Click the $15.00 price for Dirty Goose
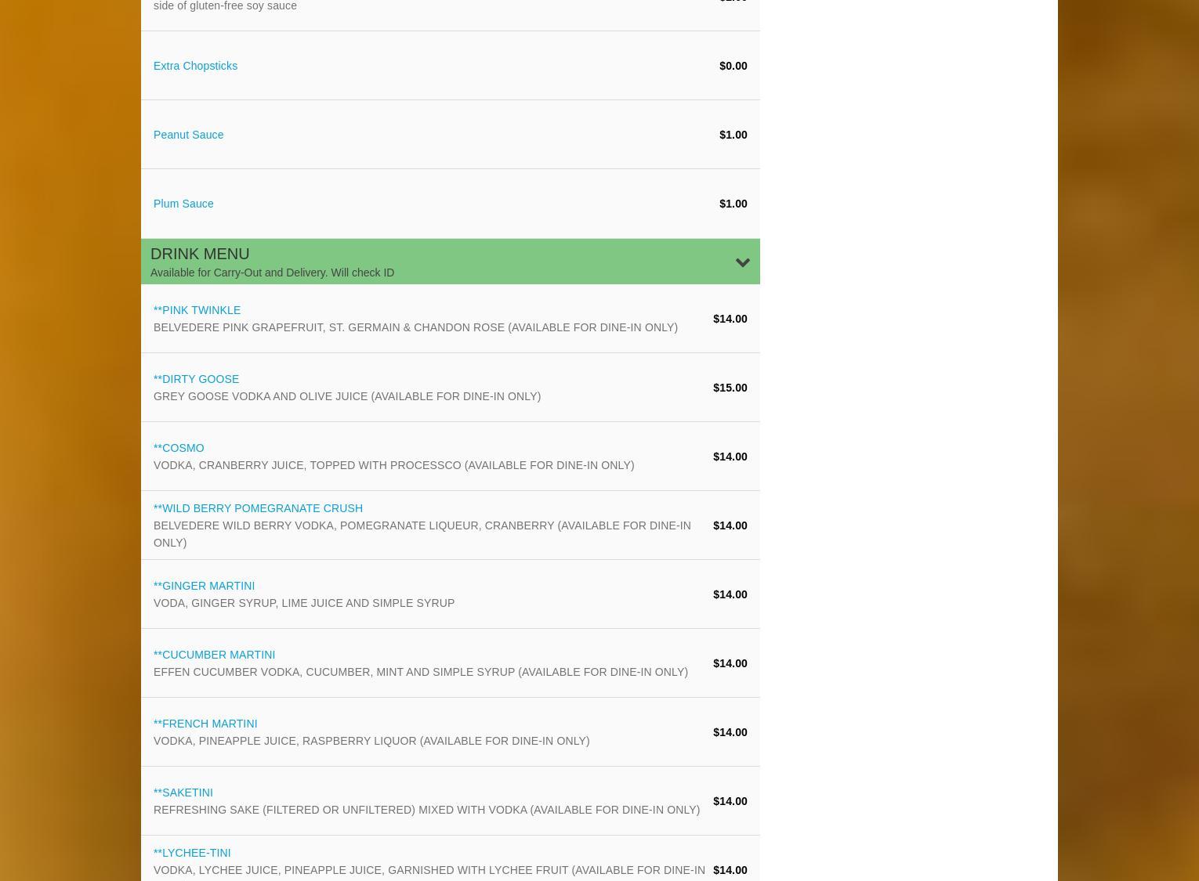The width and height of the screenshot is (1199, 881). pyautogui.click(x=730, y=388)
